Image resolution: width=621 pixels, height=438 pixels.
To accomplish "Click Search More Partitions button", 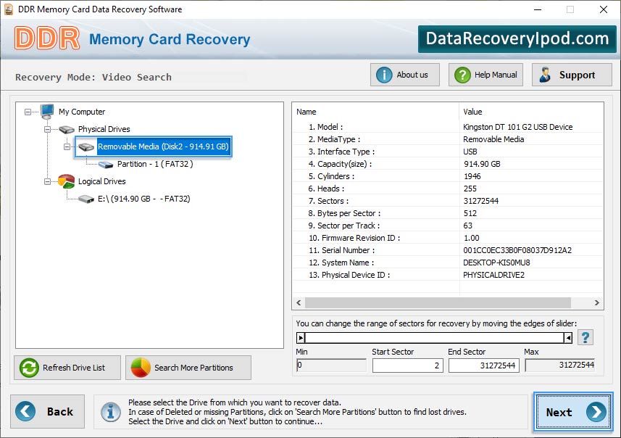I will point(188,368).
